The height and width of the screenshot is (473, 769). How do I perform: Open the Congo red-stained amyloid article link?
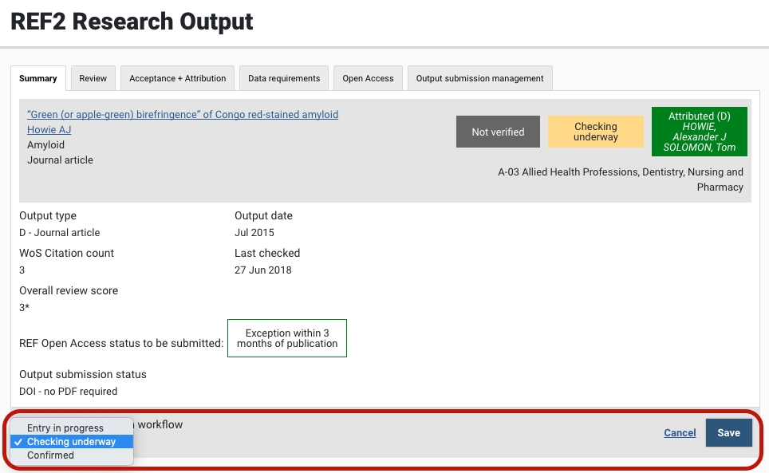pos(183,115)
